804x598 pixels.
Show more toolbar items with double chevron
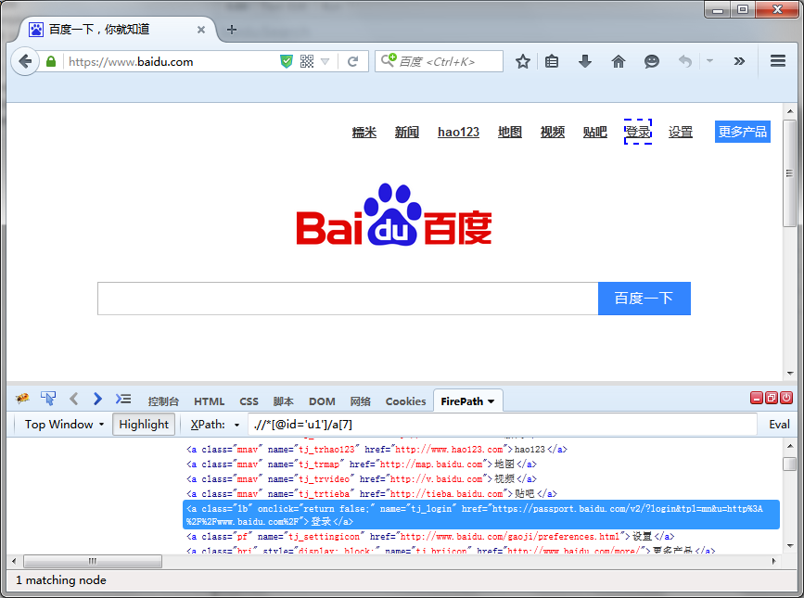click(x=739, y=61)
